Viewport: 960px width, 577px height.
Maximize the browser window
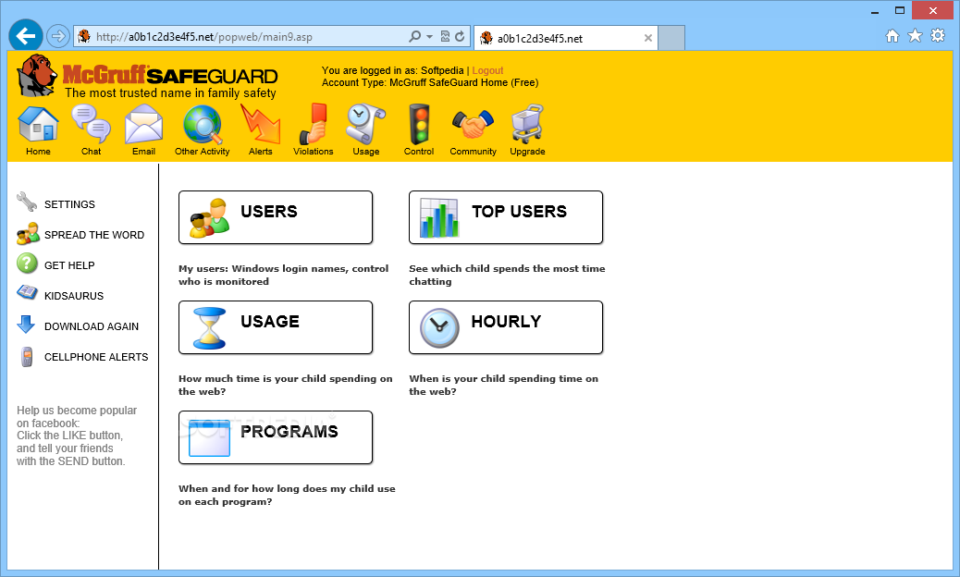899,10
